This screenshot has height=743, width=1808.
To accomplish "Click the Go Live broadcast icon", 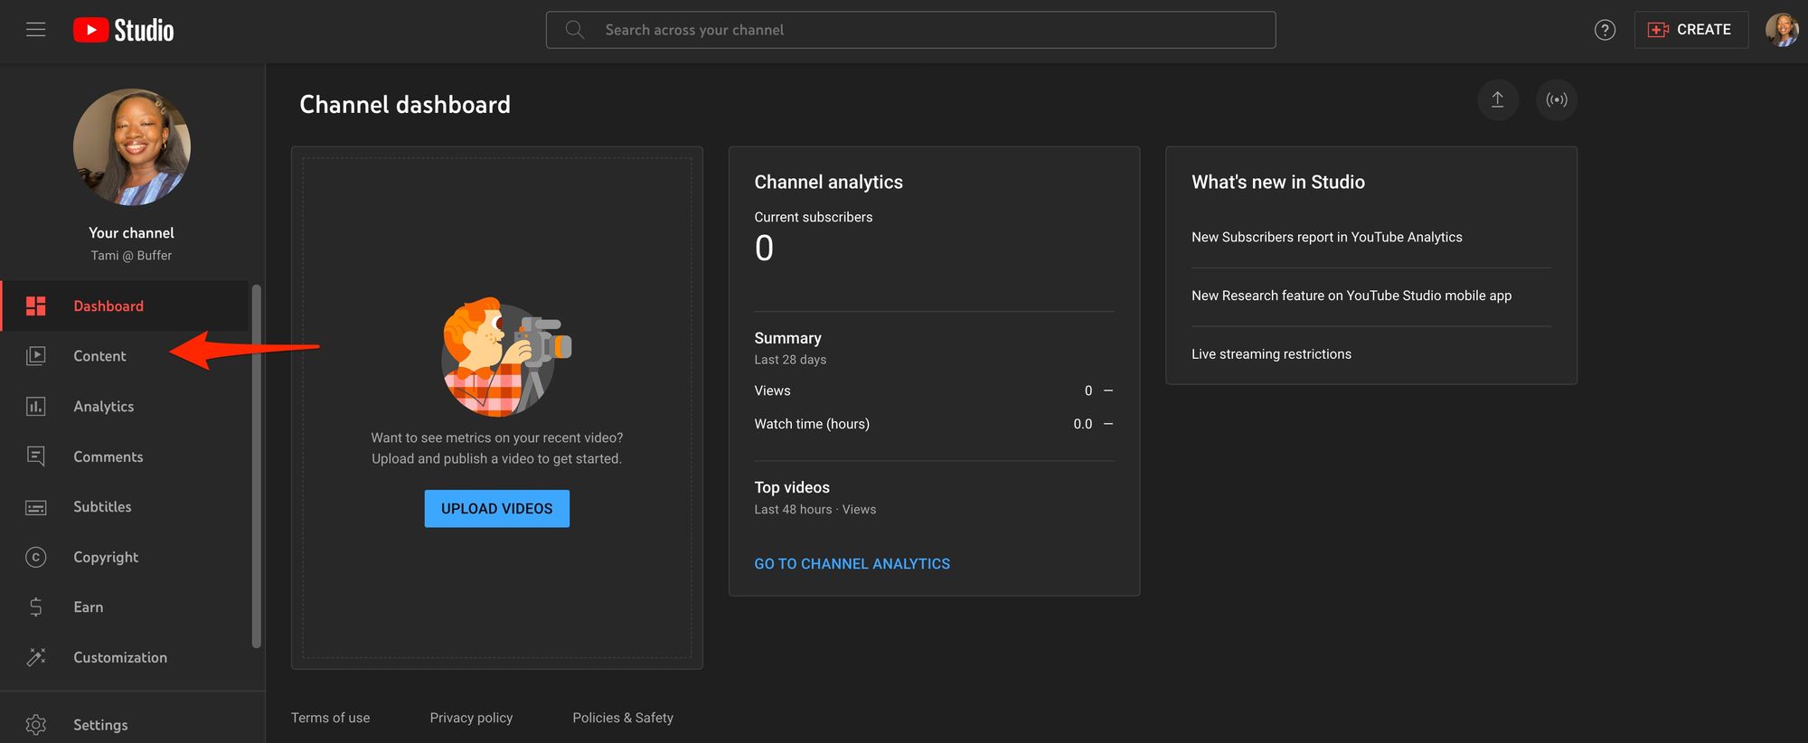I will coord(1556,99).
